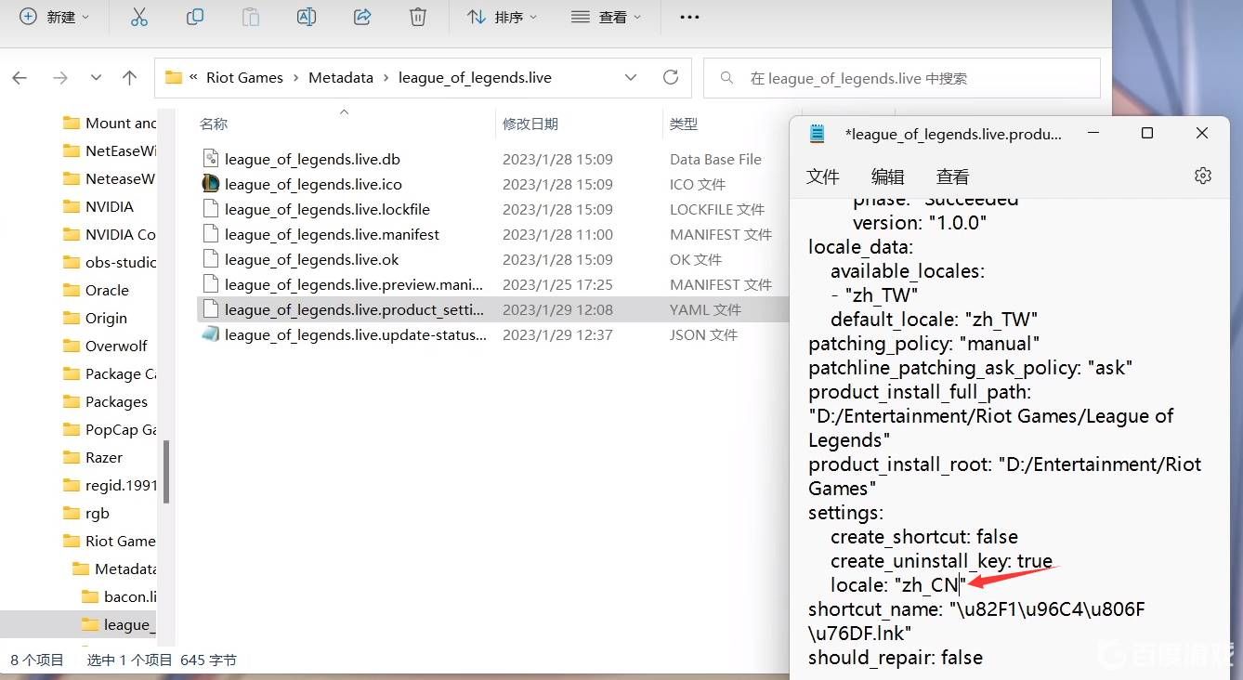Select rgb folder in sidebar

click(x=86, y=513)
